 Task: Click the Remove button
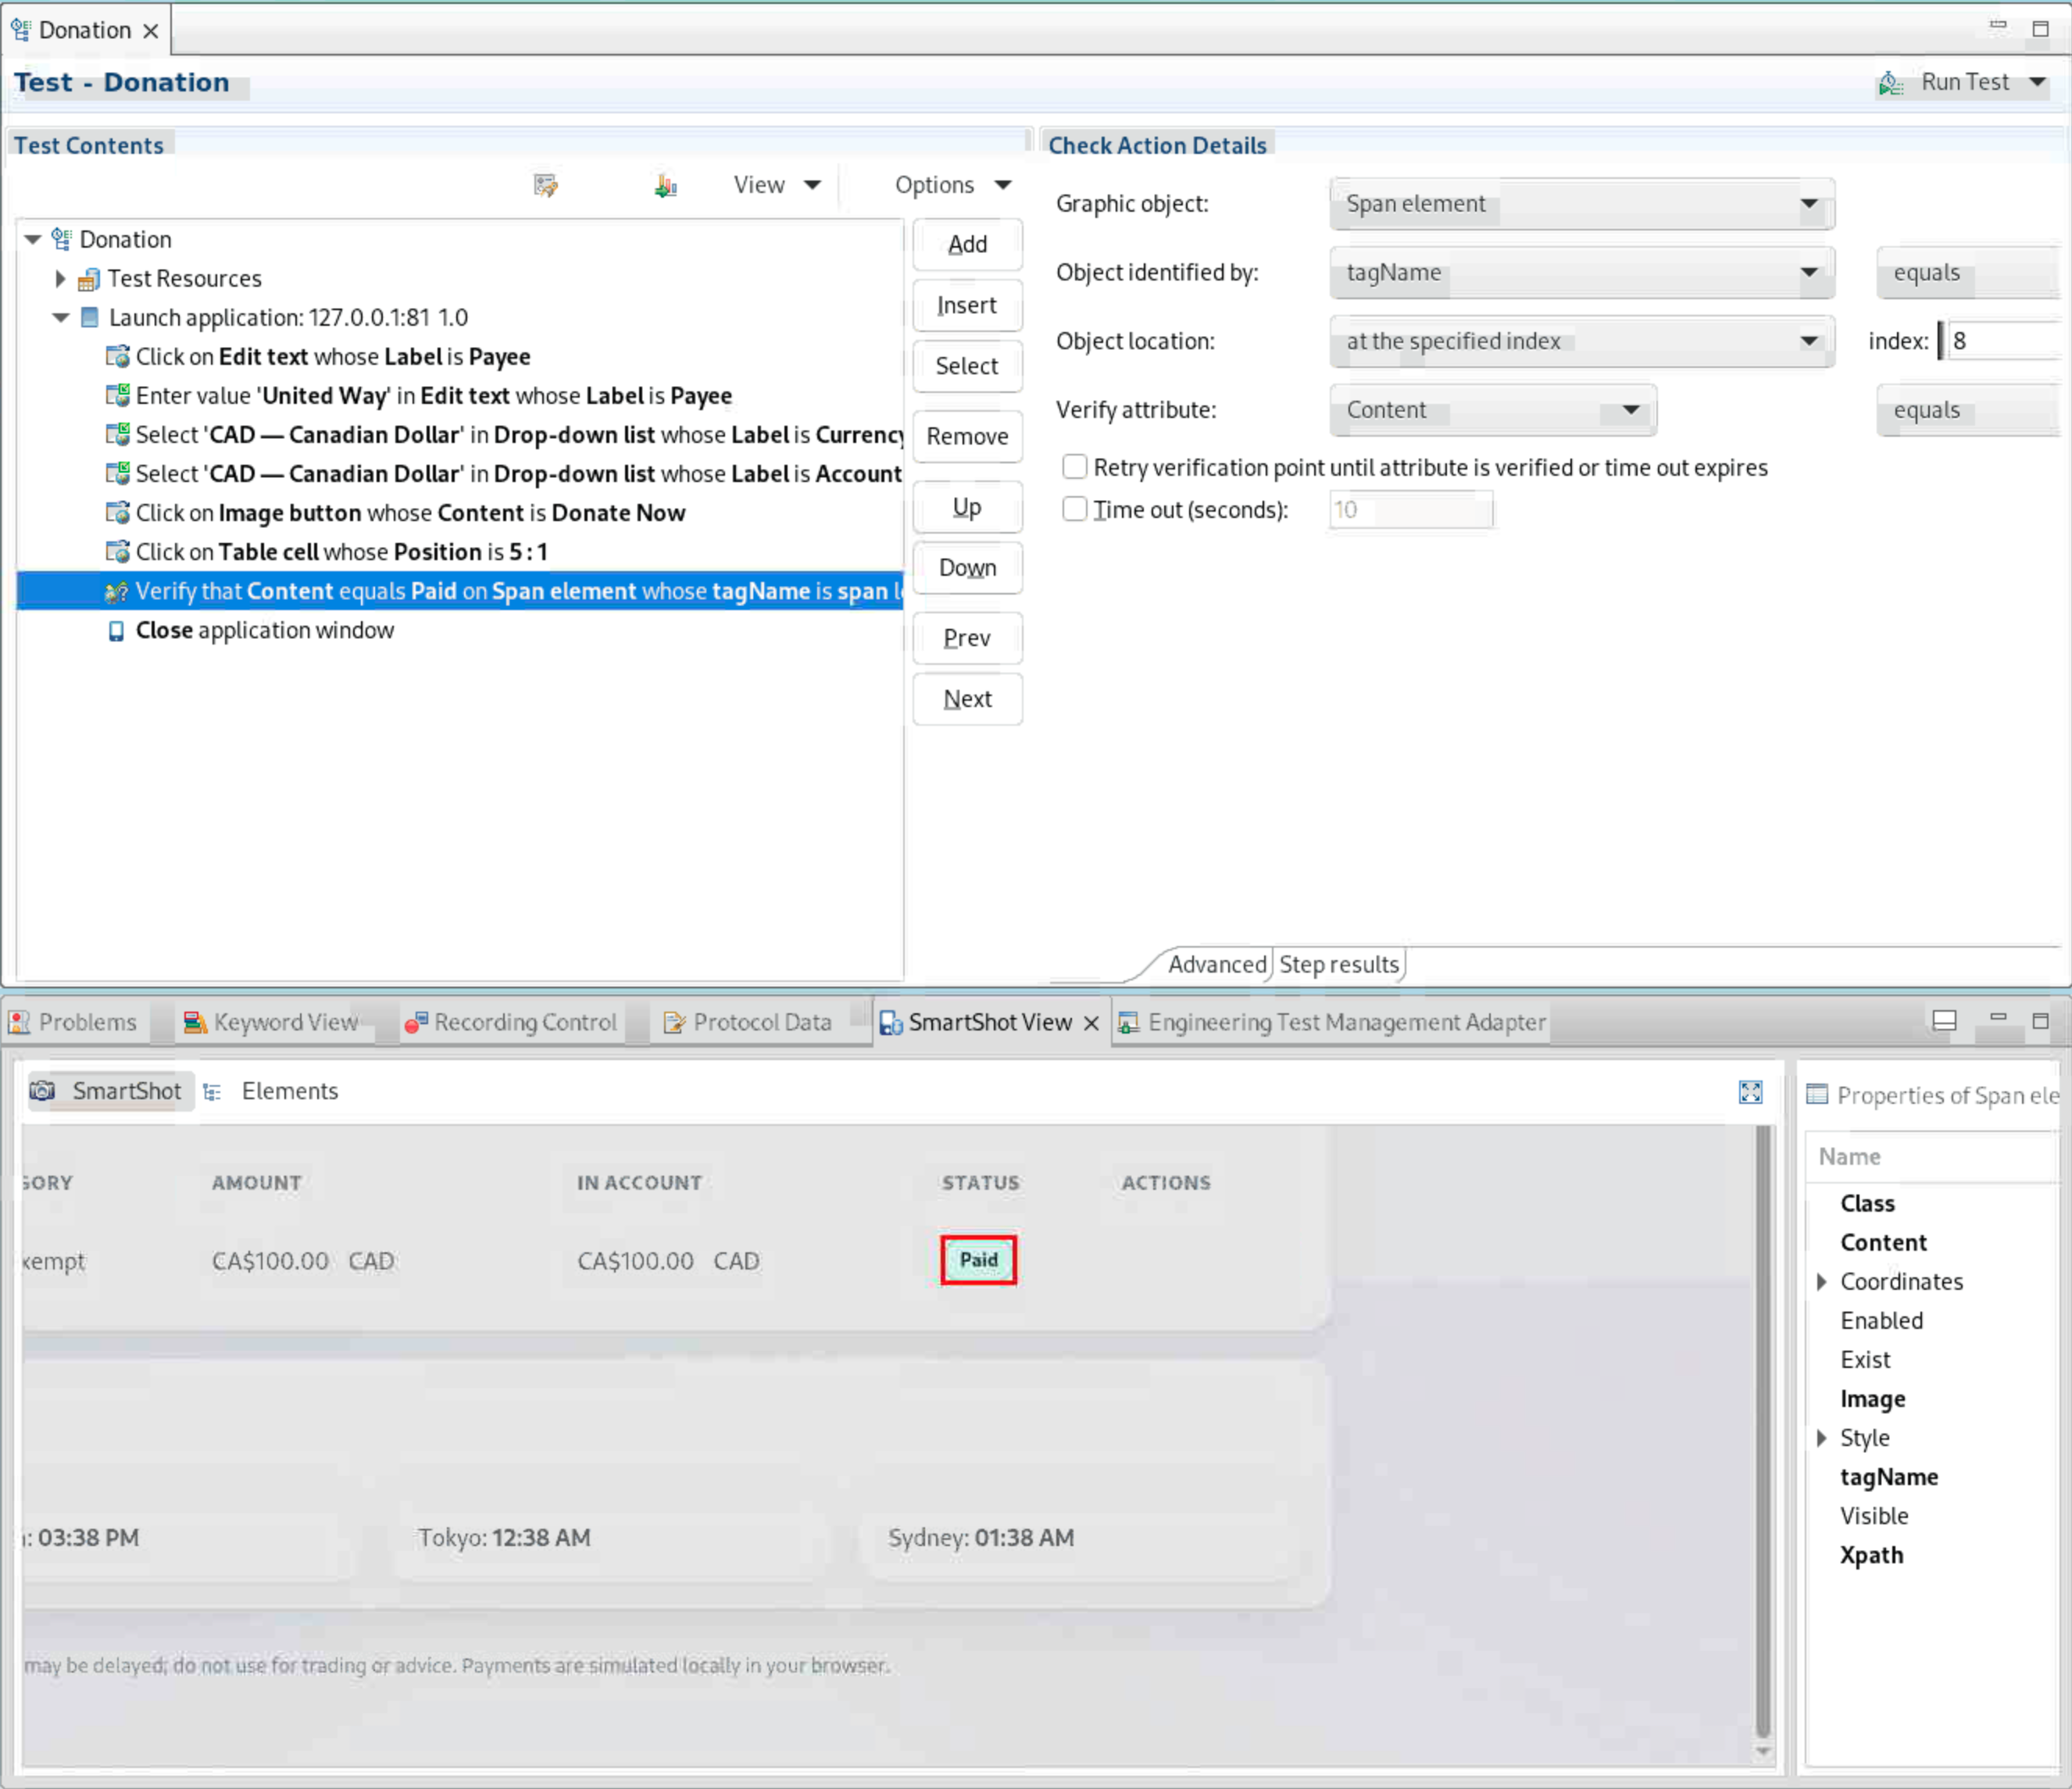966,436
